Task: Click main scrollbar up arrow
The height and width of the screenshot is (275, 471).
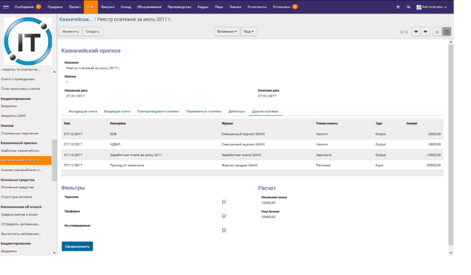Action: click(x=451, y=42)
